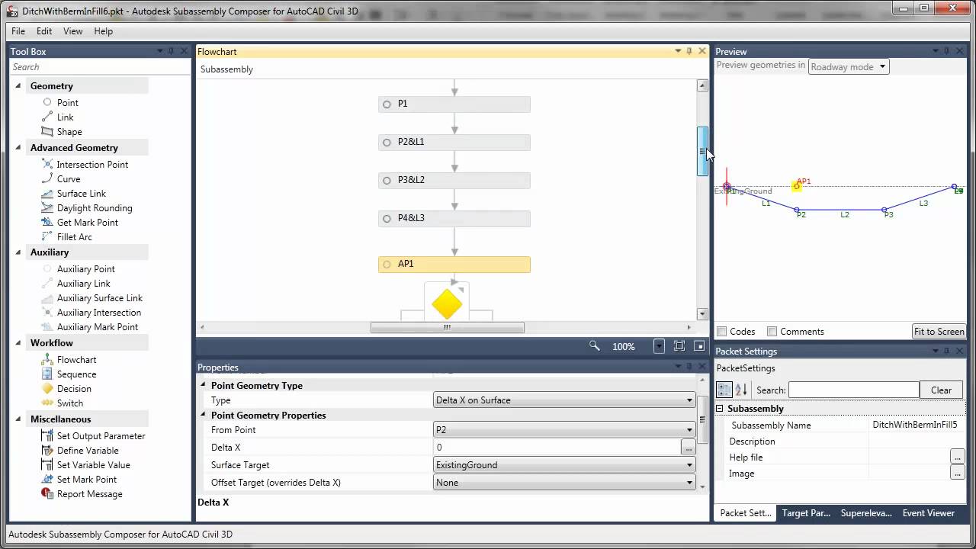The image size is (976, 549).
Task: Open the Help menu
Action: (x=104, y=31)
